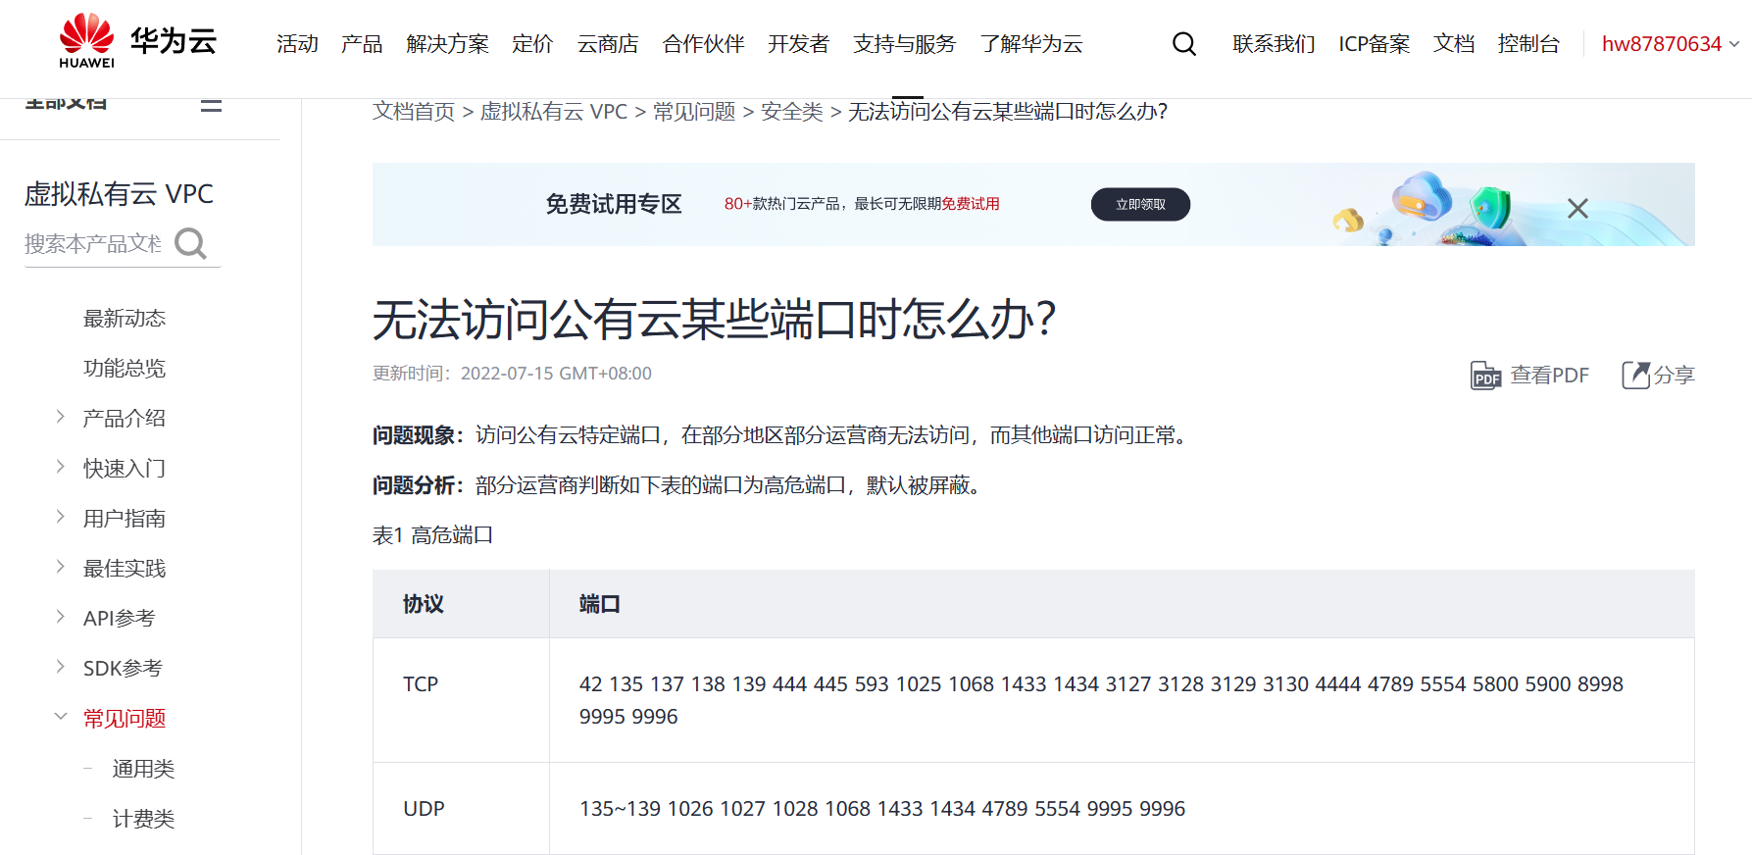Collapse the 常见问题 chevron
Screen dimensions: 1752x855
[61, 717]
